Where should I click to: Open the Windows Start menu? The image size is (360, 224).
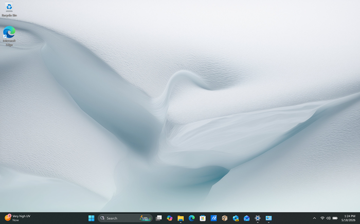(x=91, y=218)
